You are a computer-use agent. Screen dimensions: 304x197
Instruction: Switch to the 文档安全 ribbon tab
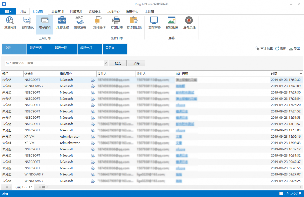click(95, 11)
